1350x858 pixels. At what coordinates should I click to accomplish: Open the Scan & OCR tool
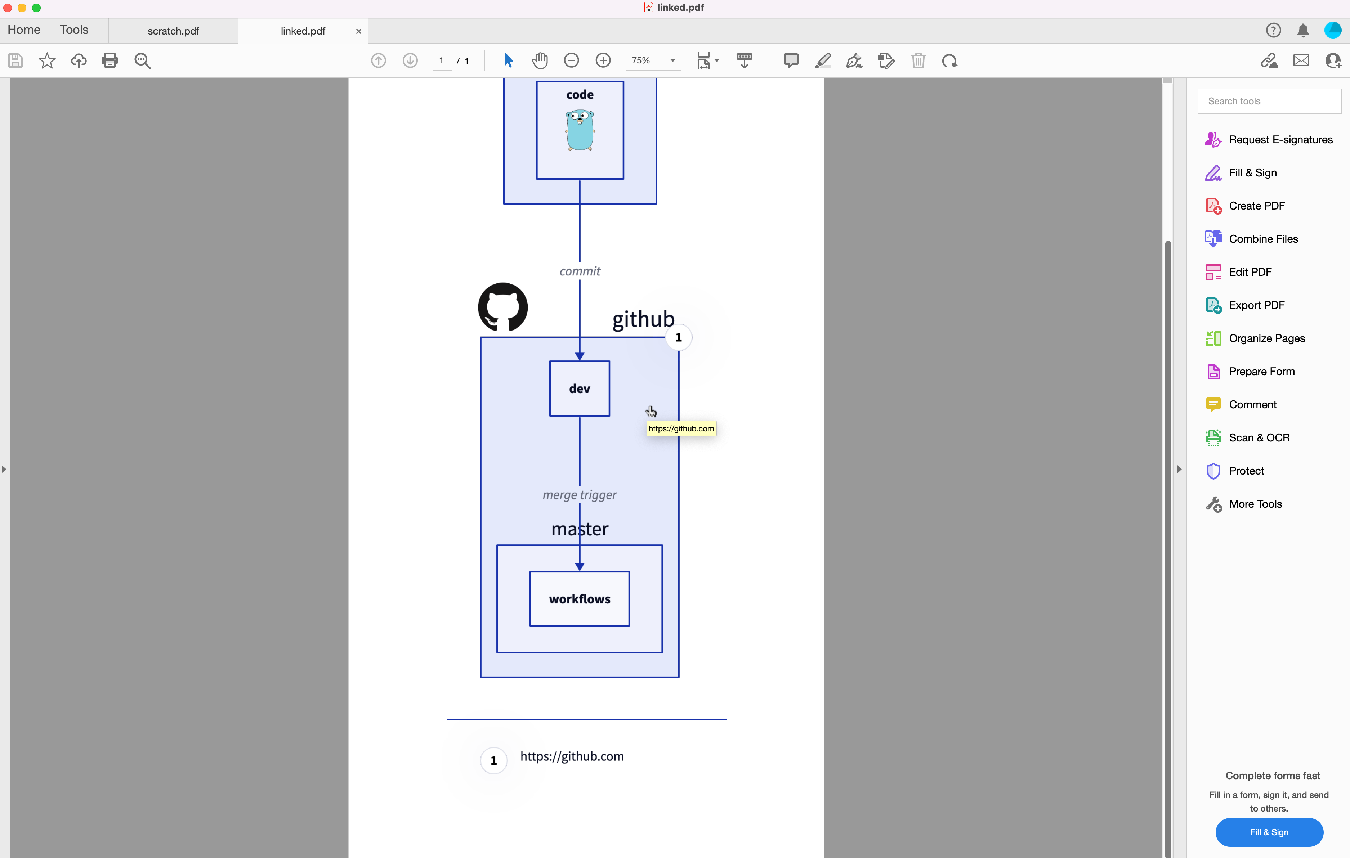pos(1247,438)
